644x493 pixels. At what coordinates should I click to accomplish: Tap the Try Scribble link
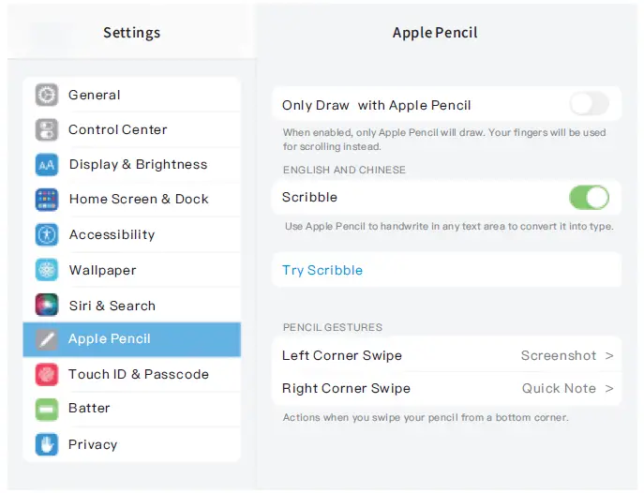[322, 270]
